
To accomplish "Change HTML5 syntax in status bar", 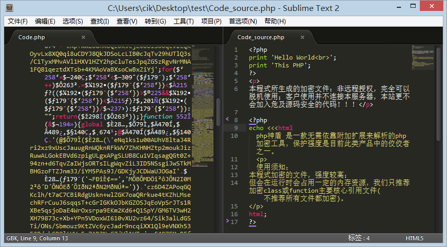I will (415, 238).
